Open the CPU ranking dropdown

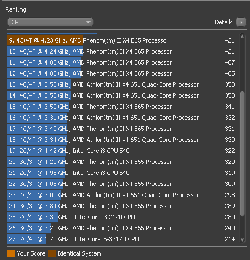50,22
